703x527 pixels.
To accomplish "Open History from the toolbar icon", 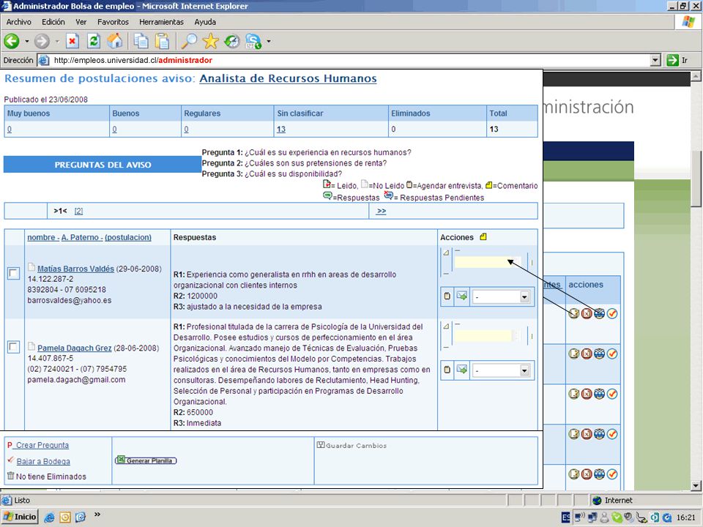I will (232, 41).
